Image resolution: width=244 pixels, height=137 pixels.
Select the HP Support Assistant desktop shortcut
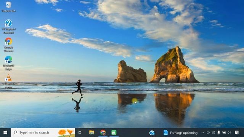(8, 27)
